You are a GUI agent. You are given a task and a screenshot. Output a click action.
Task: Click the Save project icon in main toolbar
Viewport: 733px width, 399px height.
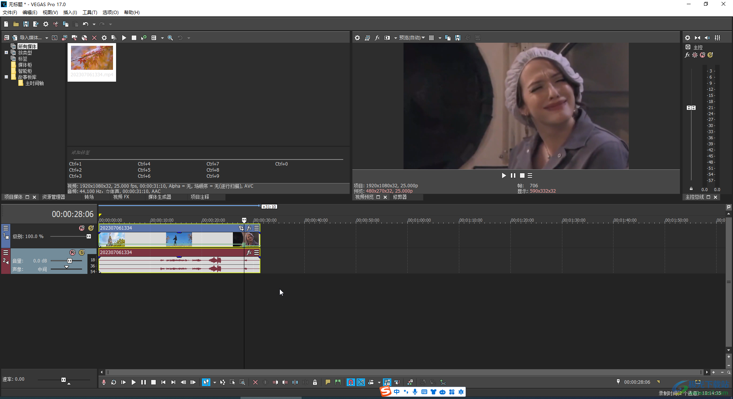(26, 24)
